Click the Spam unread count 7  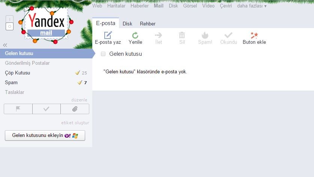pyautogui.click(x=86, y=82)
